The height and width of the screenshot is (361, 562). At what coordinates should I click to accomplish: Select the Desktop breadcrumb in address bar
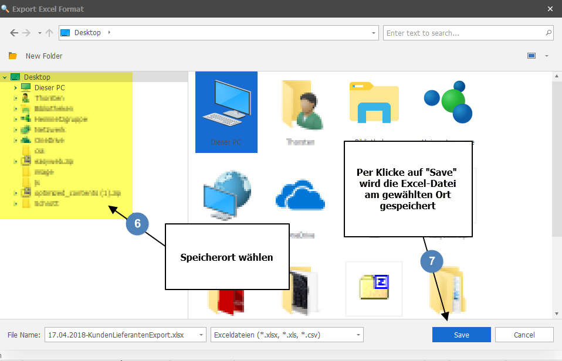87,33
